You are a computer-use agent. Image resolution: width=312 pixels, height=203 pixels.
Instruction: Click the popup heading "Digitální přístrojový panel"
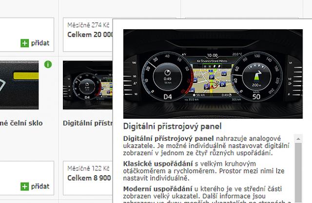(172, 127)
